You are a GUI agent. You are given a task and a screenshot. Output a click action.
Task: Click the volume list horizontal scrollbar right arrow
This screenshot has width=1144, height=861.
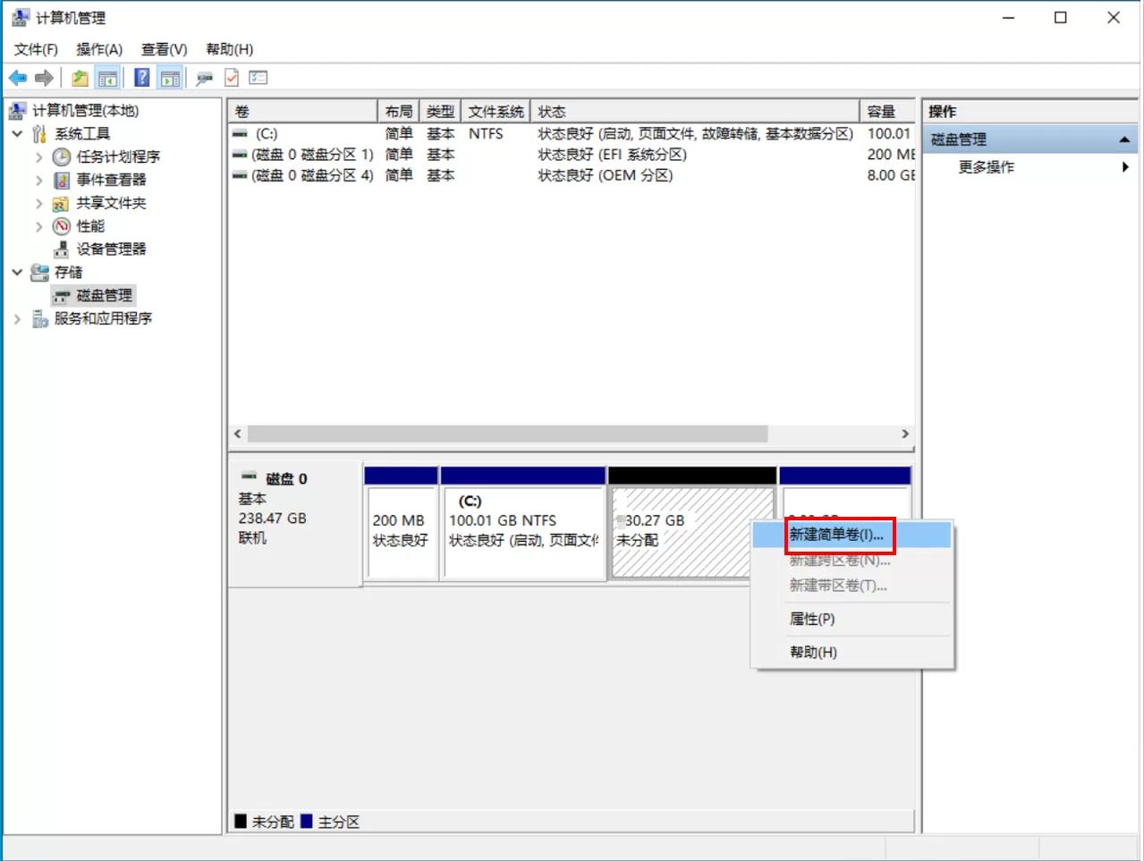pos(905,434)
